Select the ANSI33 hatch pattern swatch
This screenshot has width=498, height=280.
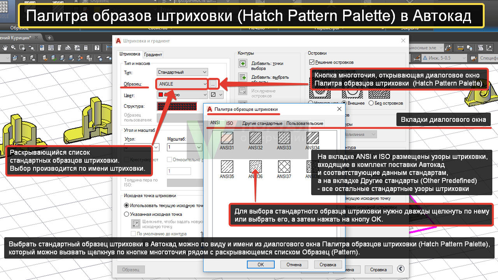(x=284, y=138)
